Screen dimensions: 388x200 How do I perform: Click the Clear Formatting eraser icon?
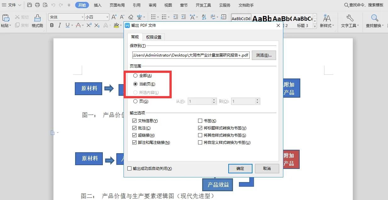[x=131, y=17]
